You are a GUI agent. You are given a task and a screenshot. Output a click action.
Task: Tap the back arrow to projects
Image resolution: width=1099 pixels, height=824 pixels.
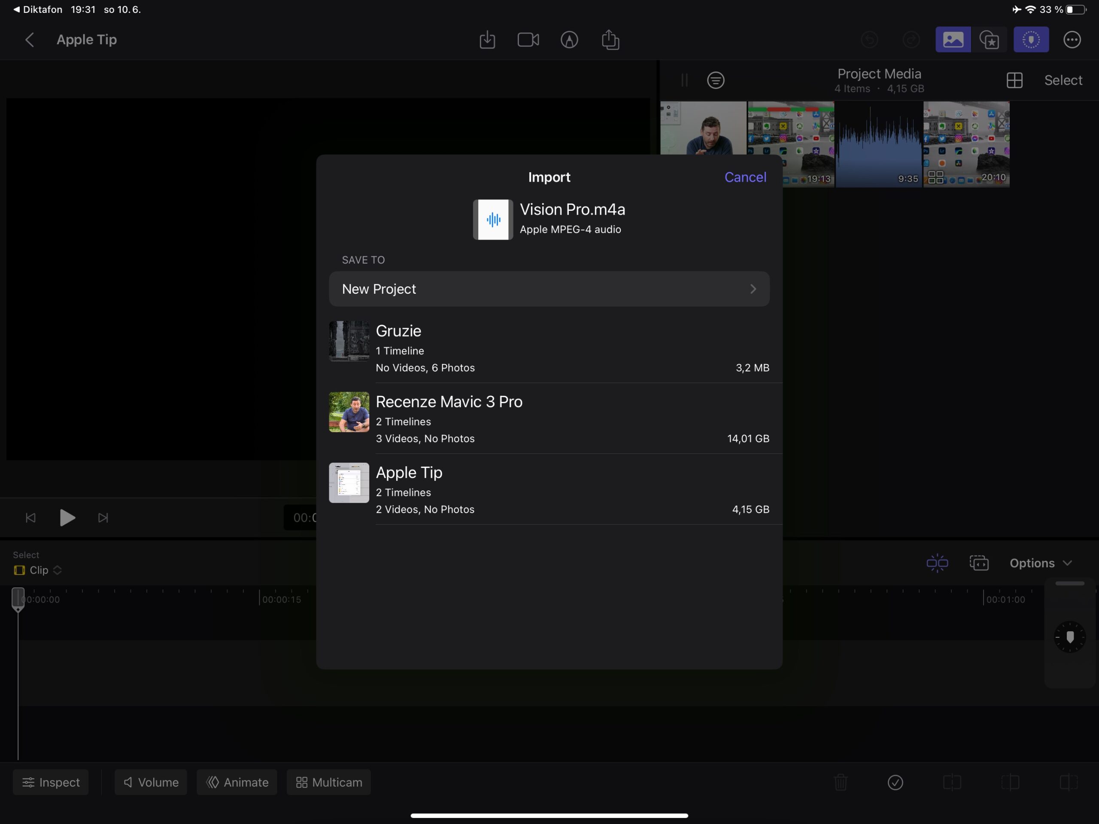tap(30, 40)
